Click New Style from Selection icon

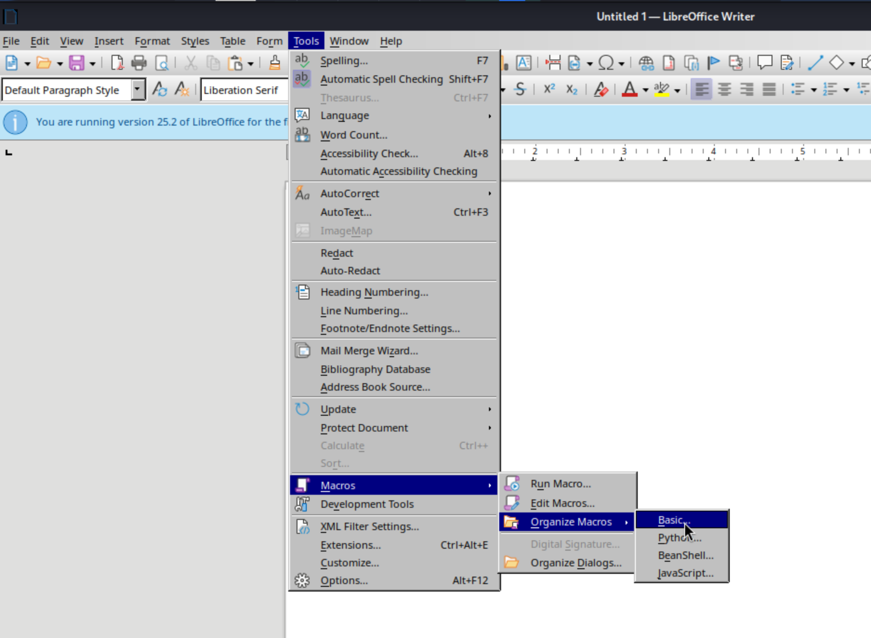point(182,89)
